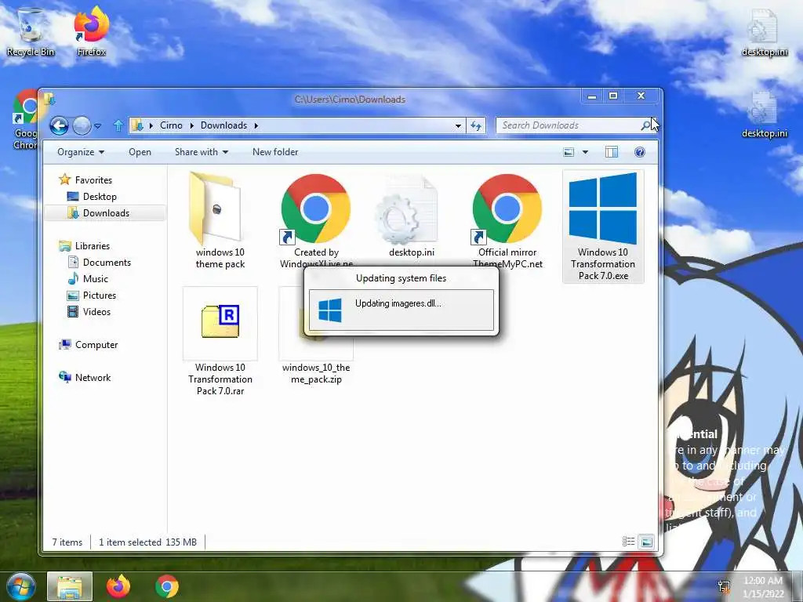Select Windows 10 Transformation Pack 7.0.rar
Viewport: 803px width, 602px height.
click(x=220, y=342)
